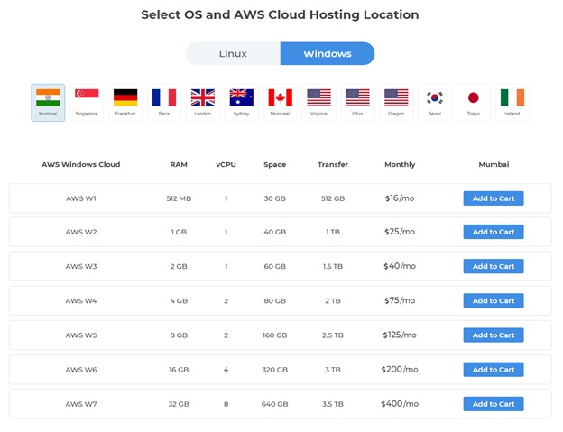Click the 512 GB transfer value
This screenshot has height=432, width=563.
click(x=333, y=198)
